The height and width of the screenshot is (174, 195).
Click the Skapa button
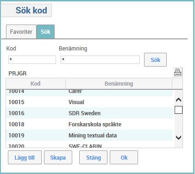(58, 157)
